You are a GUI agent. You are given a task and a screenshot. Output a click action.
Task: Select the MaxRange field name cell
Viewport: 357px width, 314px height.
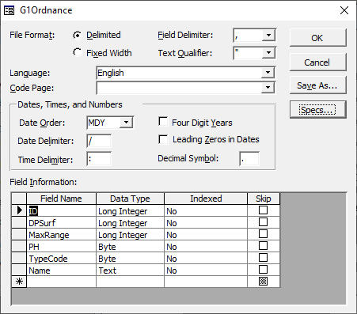pos(61,234)
